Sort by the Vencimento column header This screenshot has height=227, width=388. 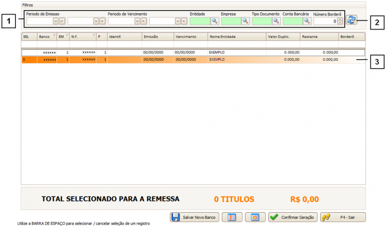(x=190, y=37)
